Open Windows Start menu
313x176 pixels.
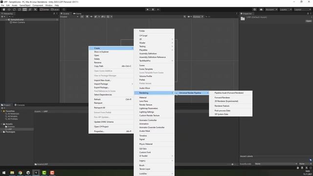click(x=4, y=173)
